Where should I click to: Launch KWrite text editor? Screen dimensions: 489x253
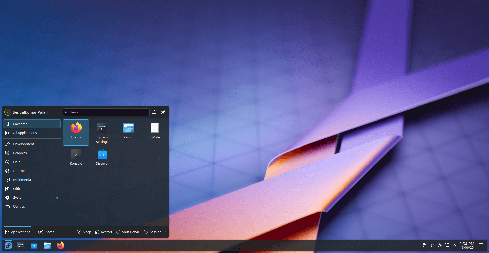(x=155, y=132)
